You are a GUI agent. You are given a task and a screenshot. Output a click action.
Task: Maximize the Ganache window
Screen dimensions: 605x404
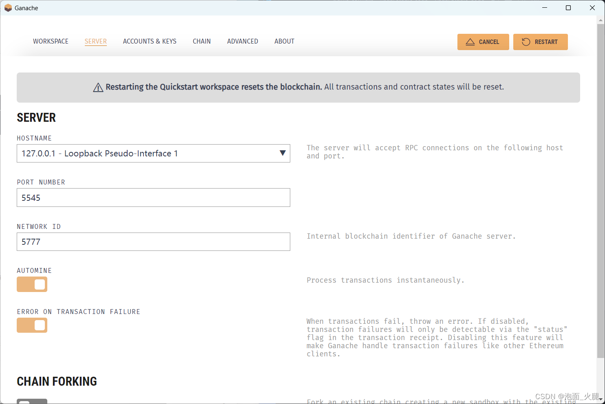pyautogui.click(x=568, y=8)
